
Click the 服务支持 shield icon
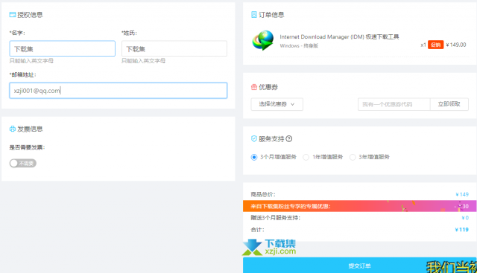point(254,139)
